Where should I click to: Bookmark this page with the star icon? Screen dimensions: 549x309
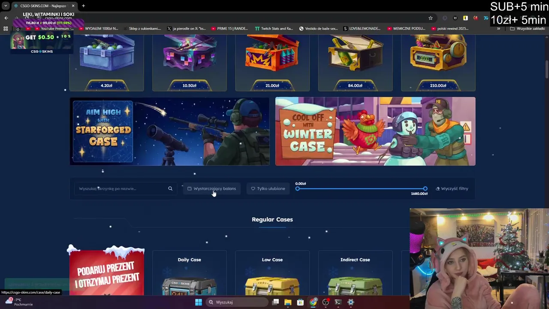coord(431,18)
